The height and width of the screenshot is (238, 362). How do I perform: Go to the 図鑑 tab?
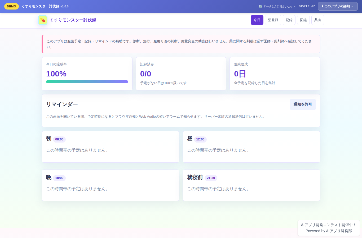point(303,20)
